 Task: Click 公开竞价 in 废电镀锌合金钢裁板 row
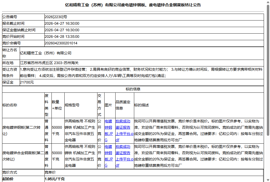(99, 156)
